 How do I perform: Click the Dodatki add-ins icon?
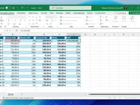[124, 19]
